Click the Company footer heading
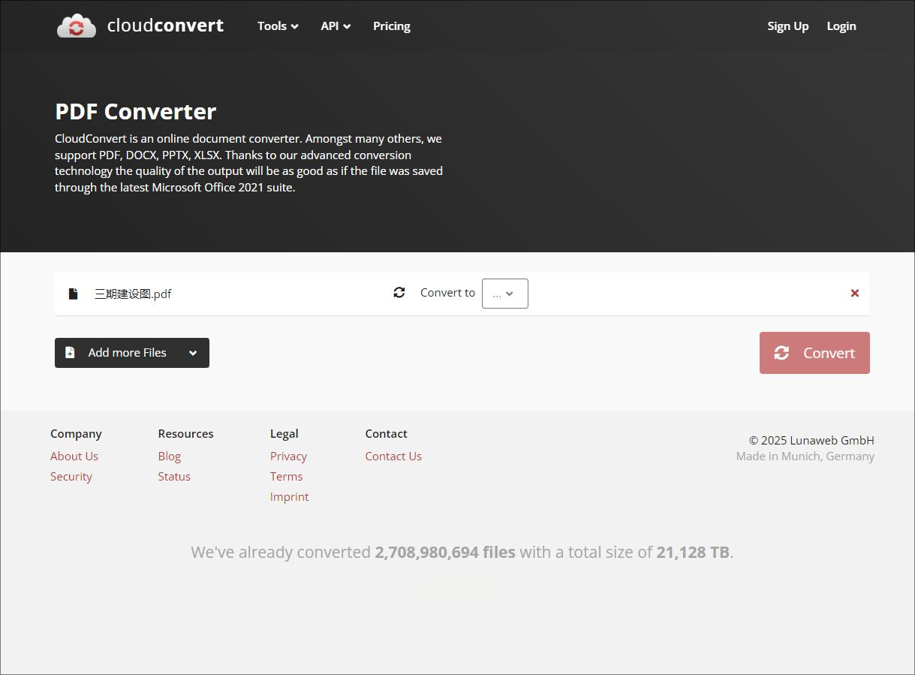 click(76, 433)
